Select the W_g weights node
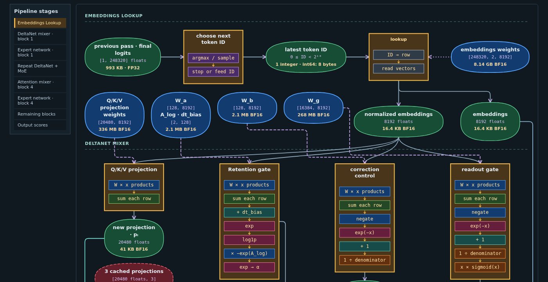The height and width of the screenshot is (282, 548). [x=314, y=108]
